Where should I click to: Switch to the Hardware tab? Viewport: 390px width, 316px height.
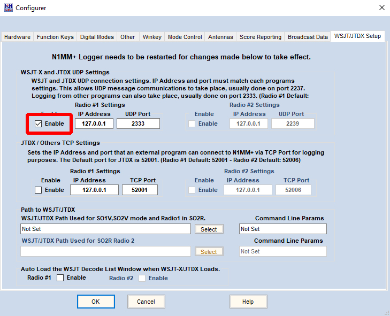pyautogui.click(x=18, y=37)
